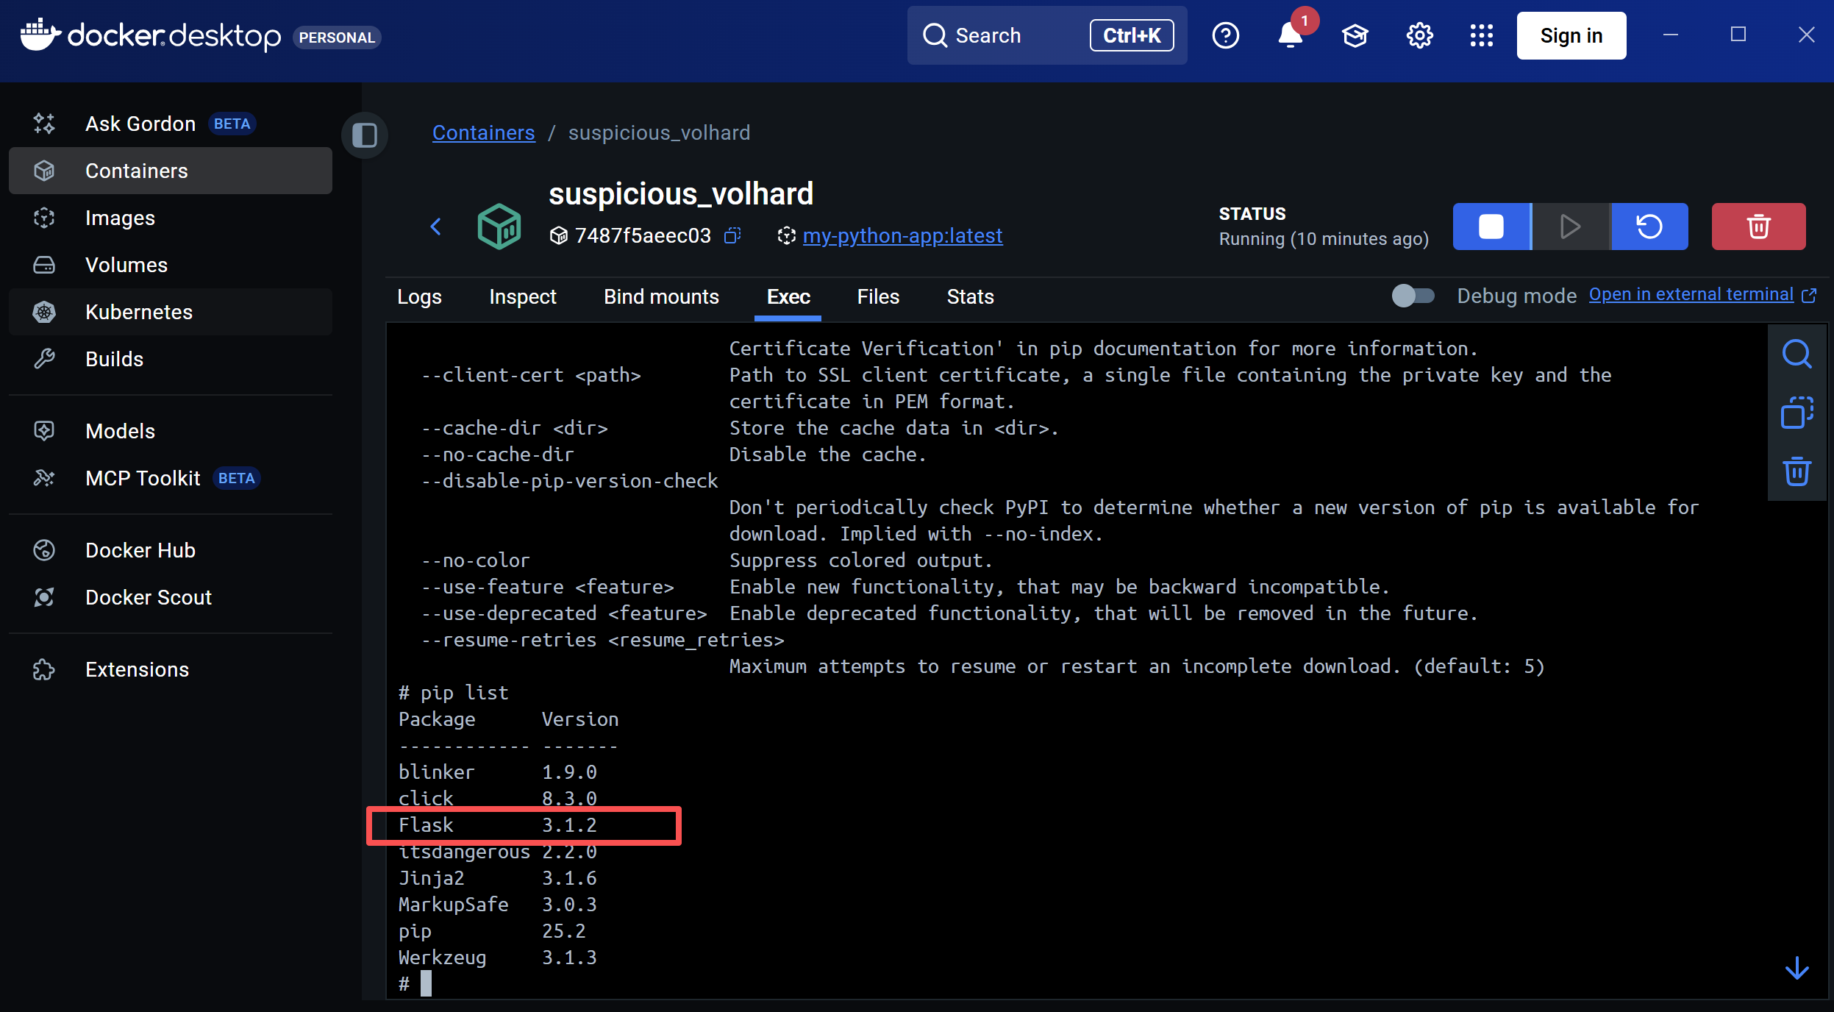Viewport: 1834px width, 1012px height.
Task: Open Docker Desktop settings gear
Action: click(x=1419, y=35)
